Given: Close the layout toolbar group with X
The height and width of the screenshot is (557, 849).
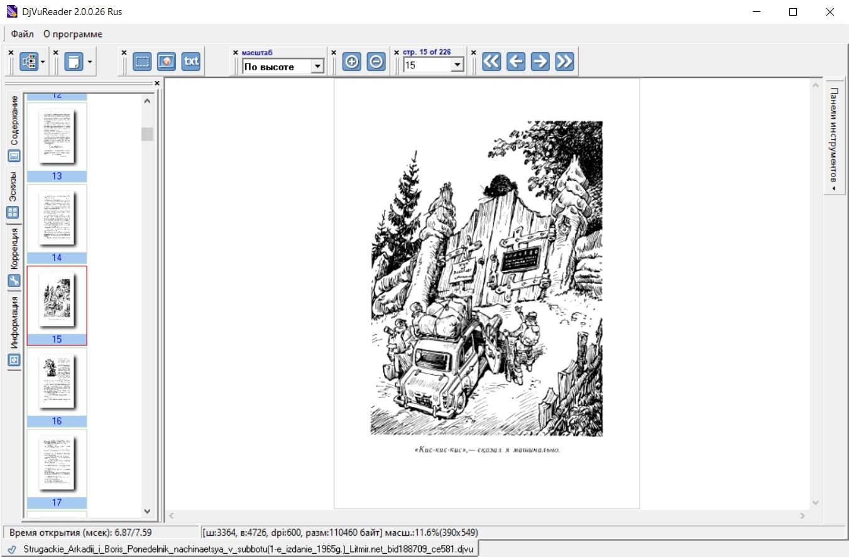Looking at the screenshot, I should (11, 53).
